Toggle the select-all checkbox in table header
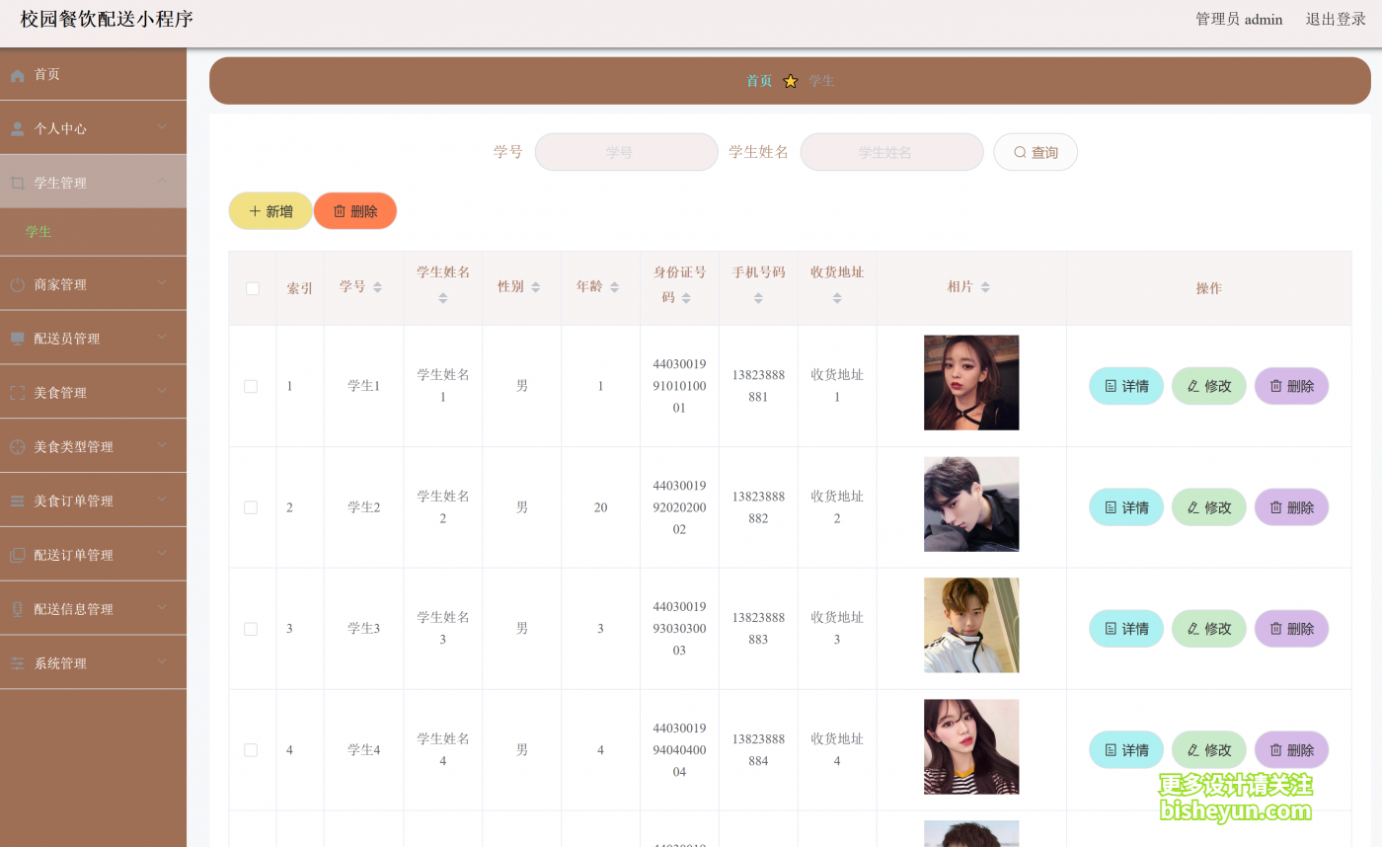This screenshot has height=847, width=1382. 253,288
